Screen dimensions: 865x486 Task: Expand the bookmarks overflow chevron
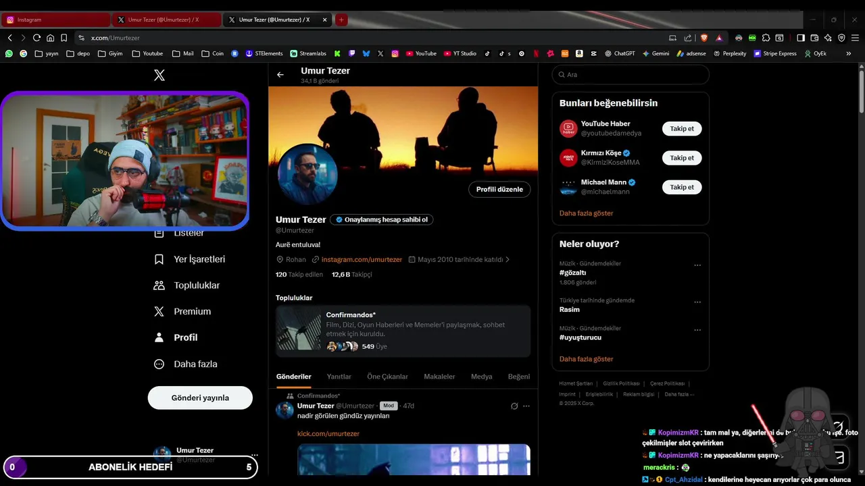pos(849,53)
